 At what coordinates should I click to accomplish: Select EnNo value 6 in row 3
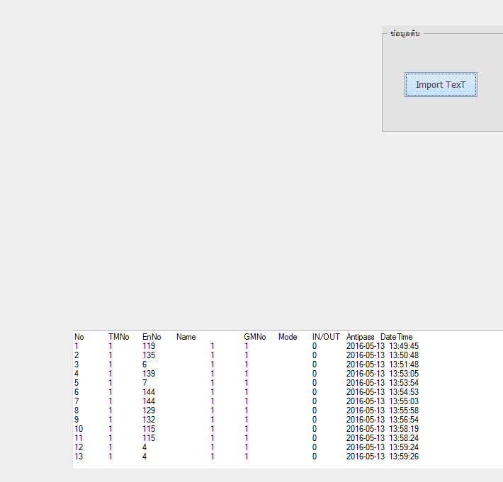click(145, 365)
